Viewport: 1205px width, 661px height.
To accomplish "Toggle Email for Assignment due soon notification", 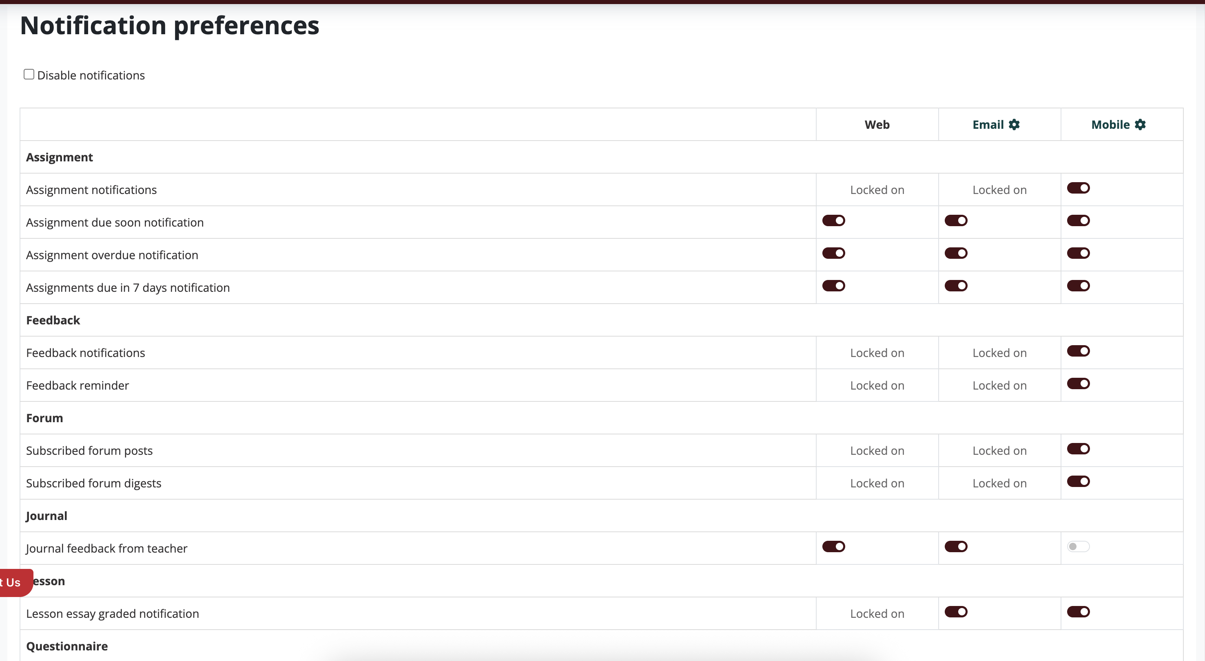I will tap(956, 220).
